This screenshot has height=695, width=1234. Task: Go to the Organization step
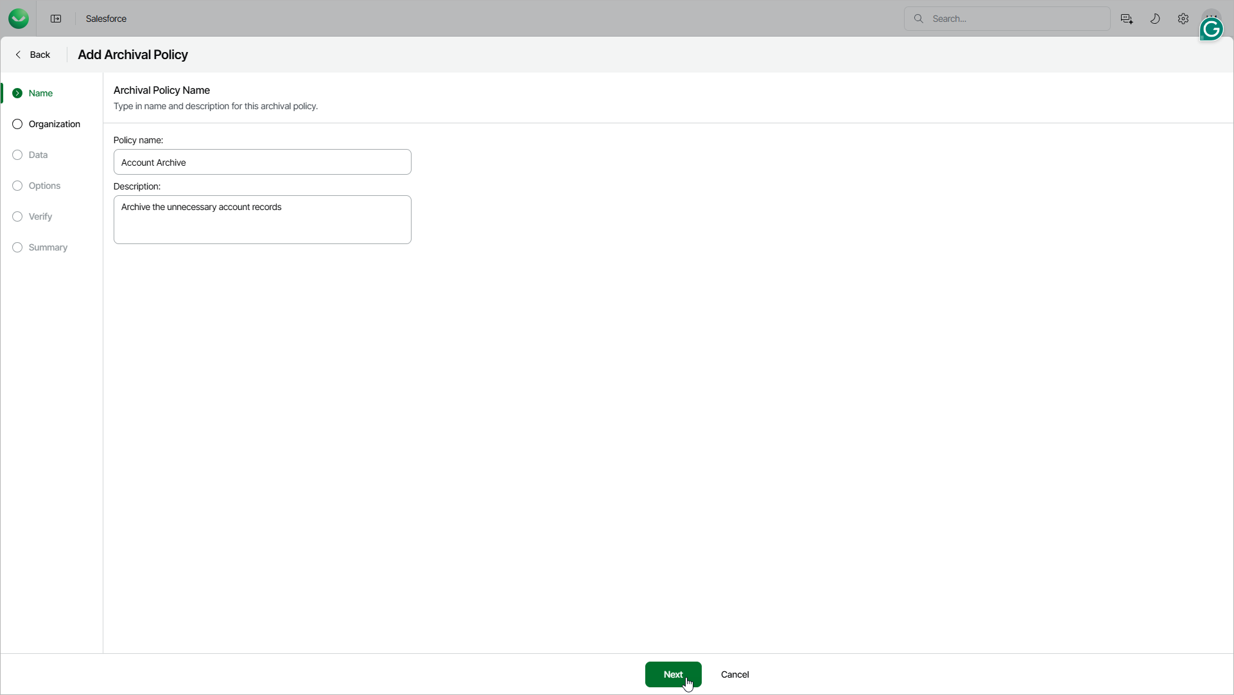[x=54, y=124]
